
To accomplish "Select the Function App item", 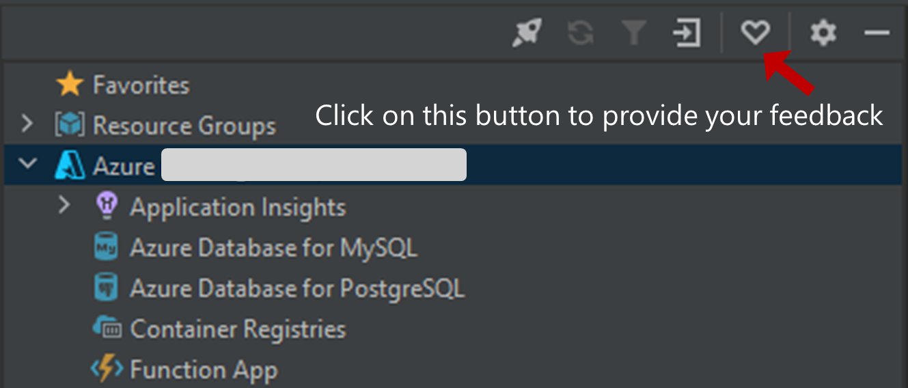I will [x=204, y=370].
